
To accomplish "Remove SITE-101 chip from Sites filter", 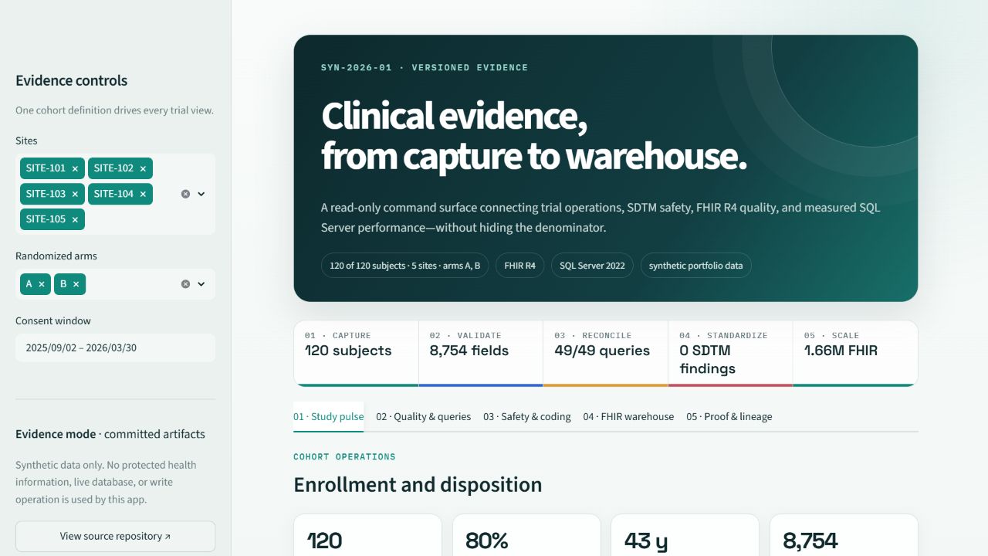I will [75, 168].
